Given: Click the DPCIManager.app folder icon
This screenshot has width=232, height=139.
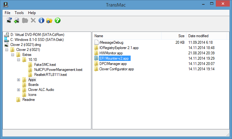Looking at the screenshot, I should 96,64.
